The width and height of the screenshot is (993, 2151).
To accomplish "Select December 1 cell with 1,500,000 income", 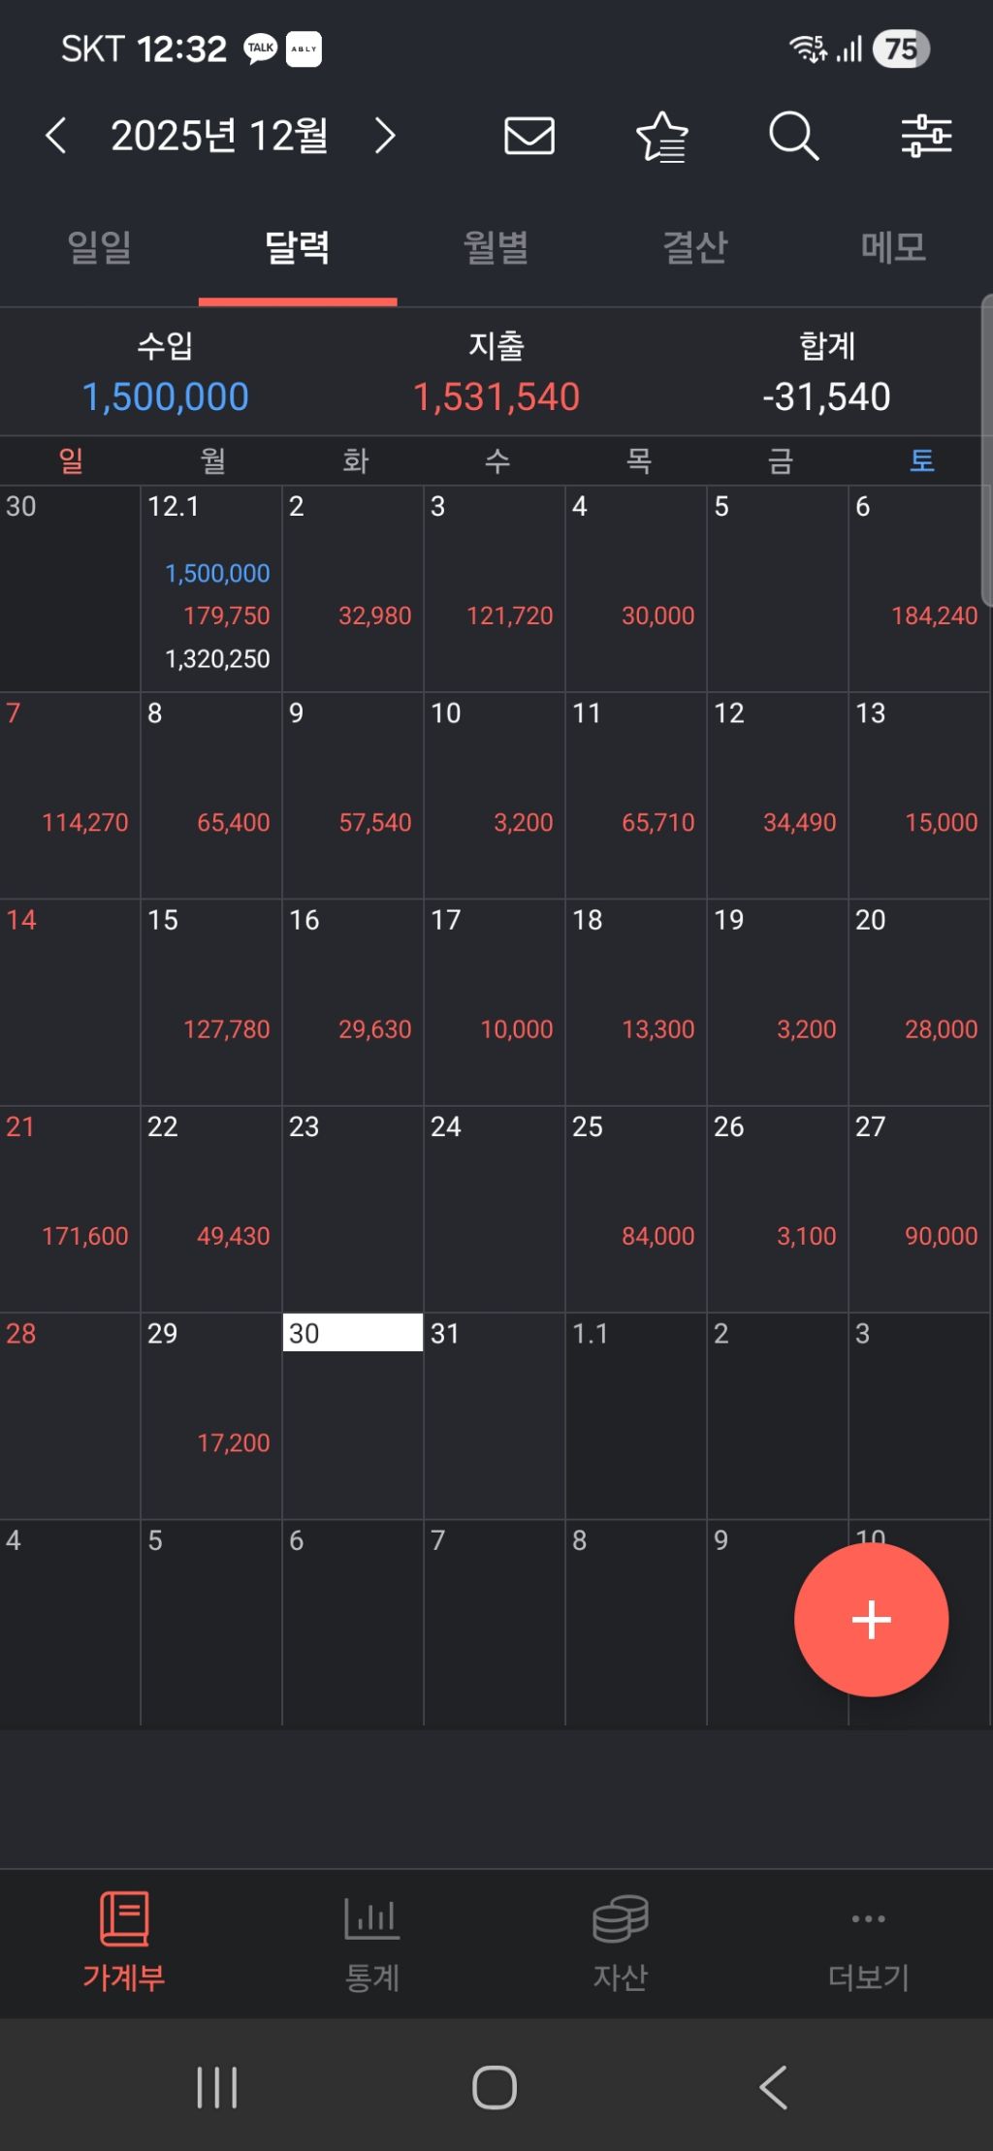I will click(x=211, y=588).
